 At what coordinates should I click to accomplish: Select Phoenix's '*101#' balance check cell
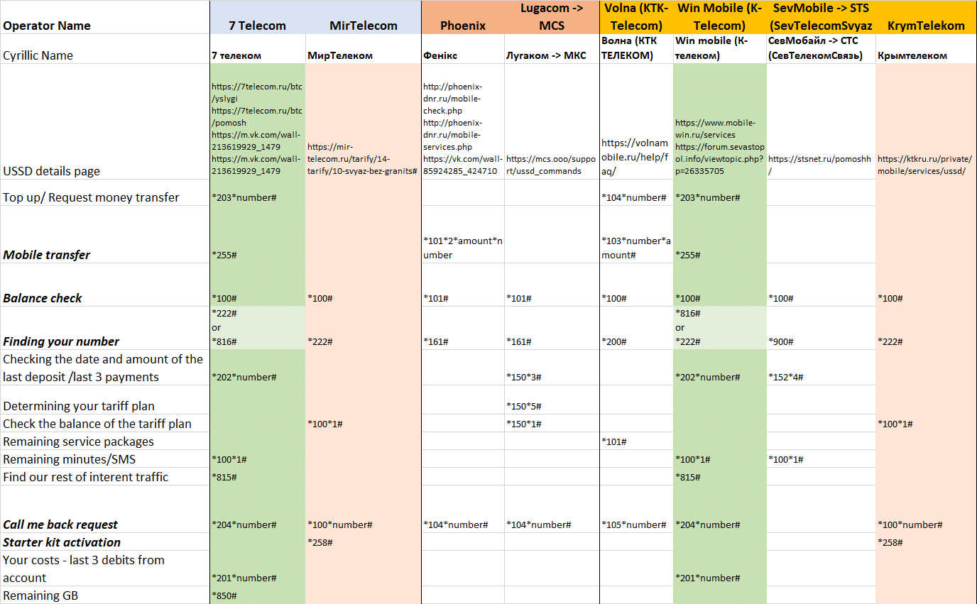(463, 285)
